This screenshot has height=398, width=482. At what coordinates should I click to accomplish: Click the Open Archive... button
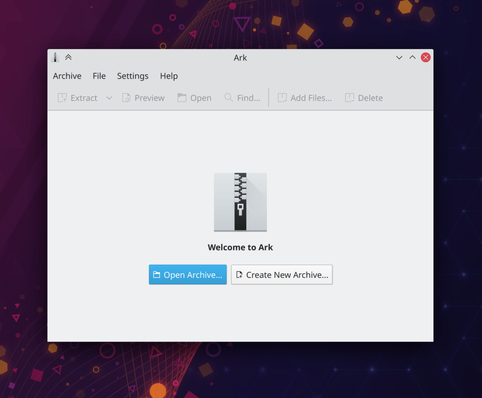coord(188,275)
